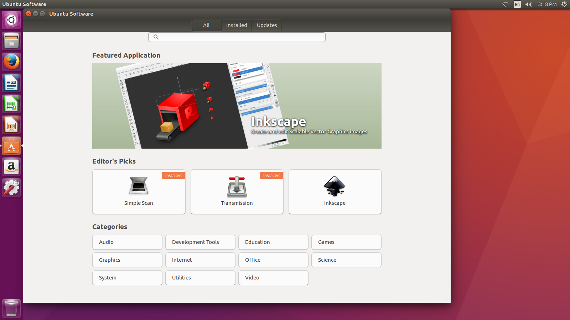The height and width of the screenshot is (320, 570).
Task: Browse the Development Tools category
Action: click(x=200, y=242)
